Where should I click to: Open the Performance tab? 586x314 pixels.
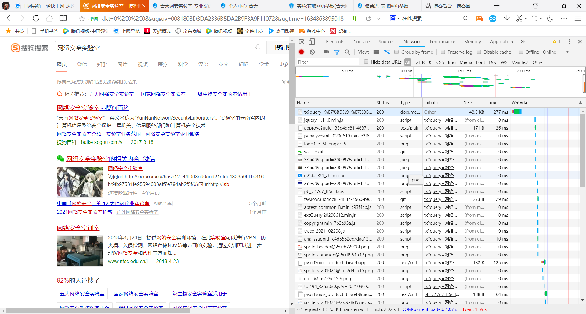[x=442, y=42]
